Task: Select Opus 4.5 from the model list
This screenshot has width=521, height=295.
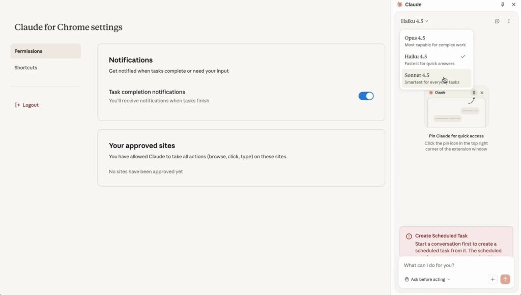Action: coord(436,41)
